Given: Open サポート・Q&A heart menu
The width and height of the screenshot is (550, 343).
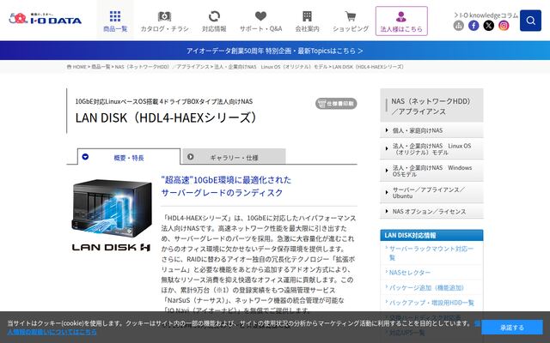Looking at the screenshot, I should [260, 21].
